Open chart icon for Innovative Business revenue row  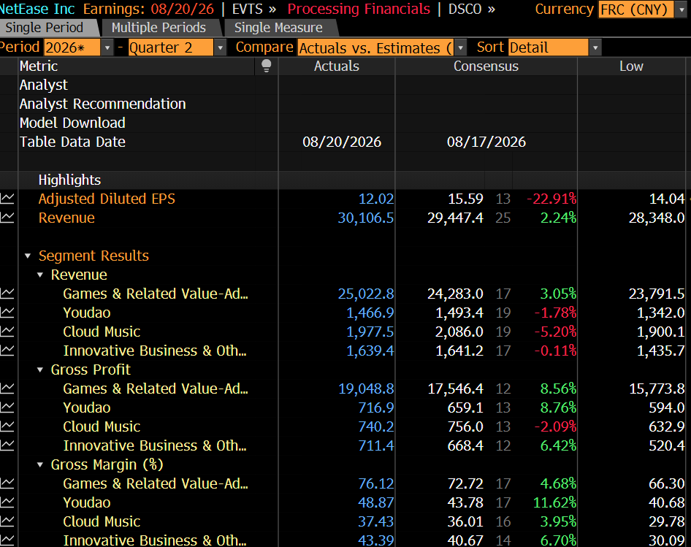point(7,351)
